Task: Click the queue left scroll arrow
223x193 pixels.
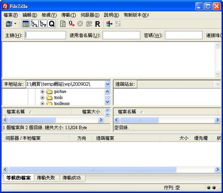Action: coord(5,169)
